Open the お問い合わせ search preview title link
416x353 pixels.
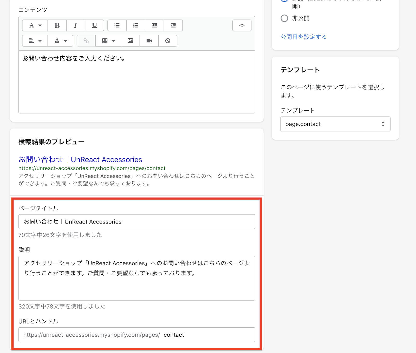pos(80,159)
